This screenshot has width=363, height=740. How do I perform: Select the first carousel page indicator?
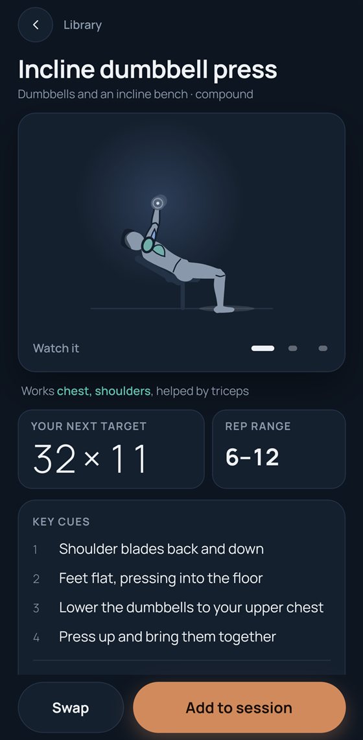(x=263, y=348)
